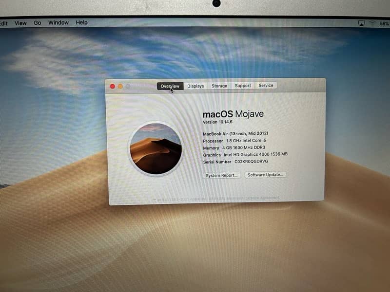Select the Support tab
The width and height of the screenshot is (390, 292).
(x=243, y=86)
